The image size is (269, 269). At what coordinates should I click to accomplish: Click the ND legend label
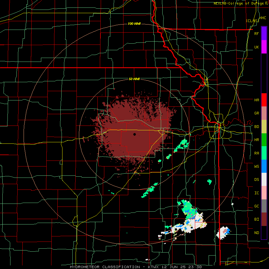[256, 233]
